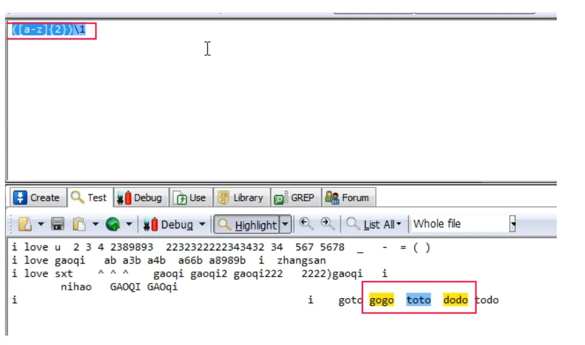Toggle the Highlight button
The width and height of the screenshot is (585, 345).
pyautogui.click(x=247, y=225)
